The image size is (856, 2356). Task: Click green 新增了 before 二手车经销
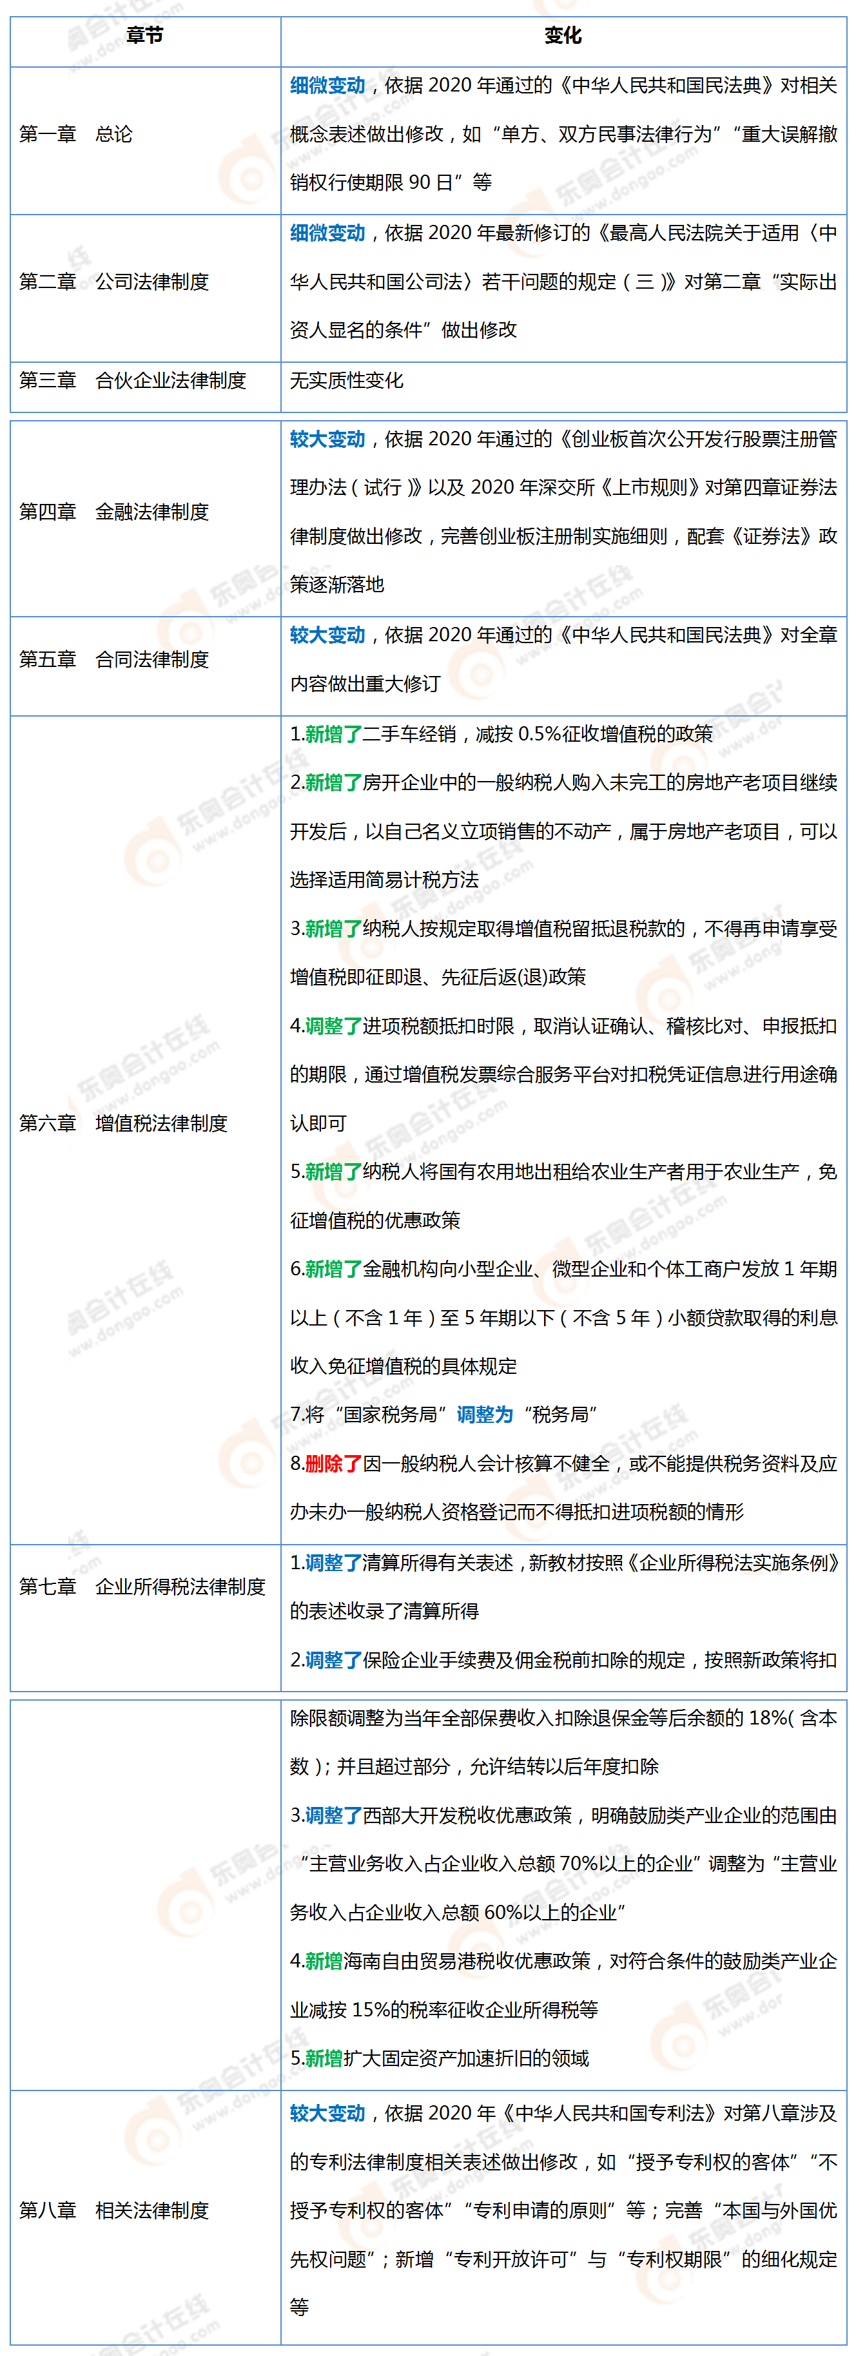tap(333, 735)
